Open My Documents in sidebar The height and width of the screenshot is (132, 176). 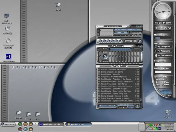164,55
